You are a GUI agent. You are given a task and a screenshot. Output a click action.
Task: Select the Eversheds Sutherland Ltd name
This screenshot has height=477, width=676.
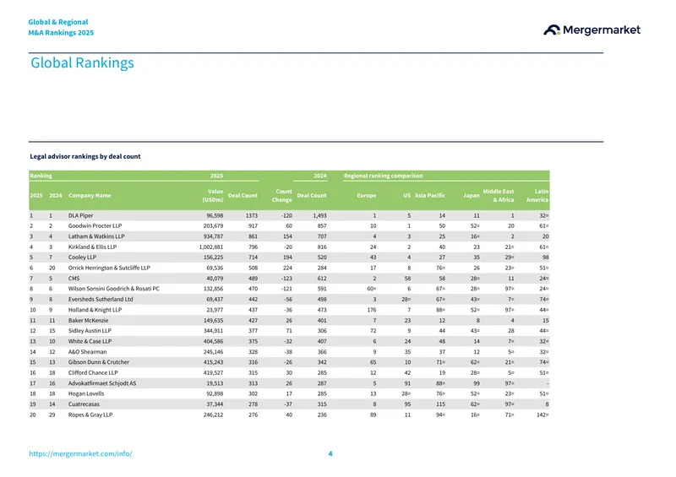click(x=101, y=299)
